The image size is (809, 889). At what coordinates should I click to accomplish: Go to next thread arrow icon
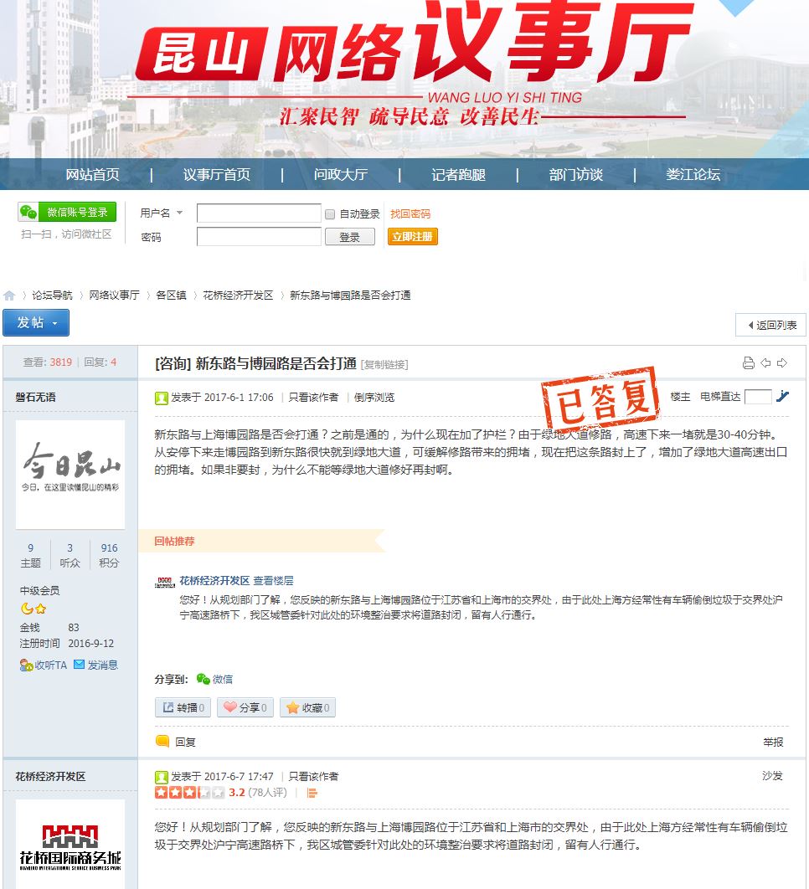click(782, 363)
